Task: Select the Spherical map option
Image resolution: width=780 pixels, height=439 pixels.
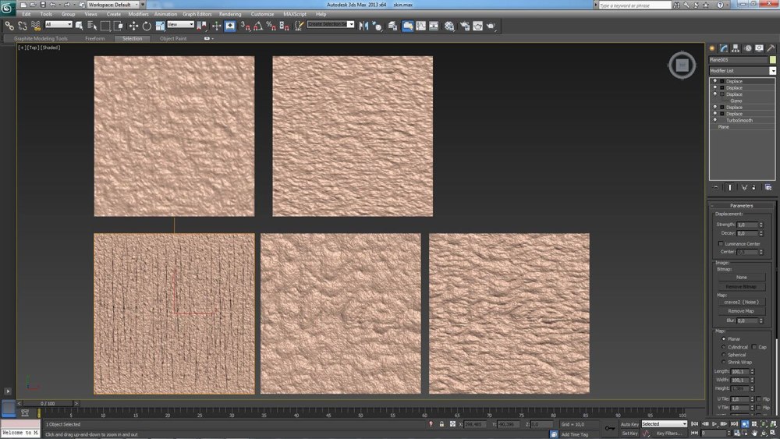Action: point(723,355)
